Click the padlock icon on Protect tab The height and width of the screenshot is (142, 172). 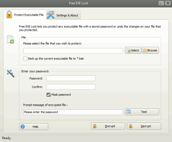tap(10, 15)
